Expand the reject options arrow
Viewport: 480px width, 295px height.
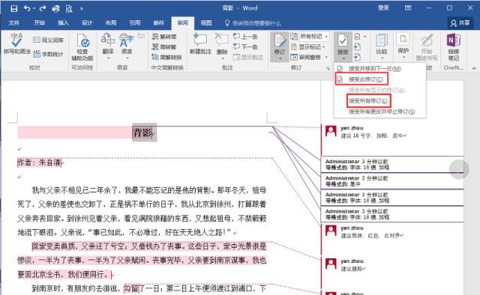point(364,37)
